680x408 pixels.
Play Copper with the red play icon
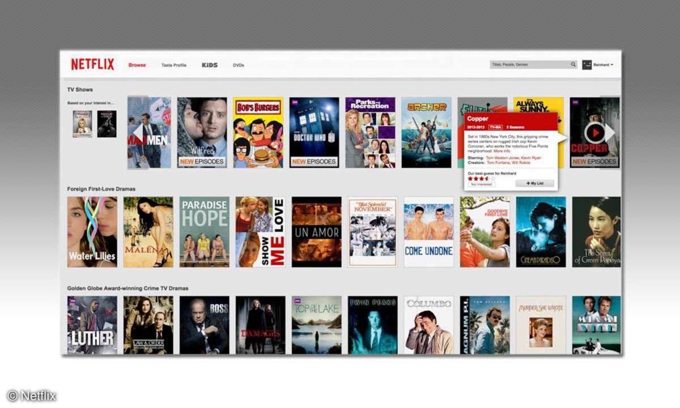tap(594, 133)
